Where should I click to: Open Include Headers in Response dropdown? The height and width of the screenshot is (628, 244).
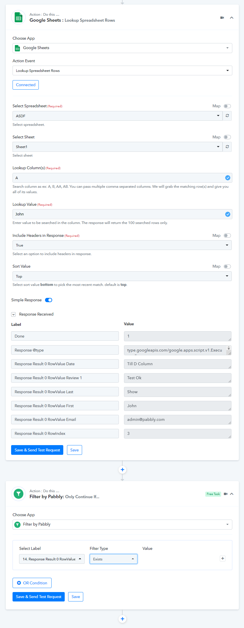(122, 245)
